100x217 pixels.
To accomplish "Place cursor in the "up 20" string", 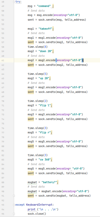I will pyautogui.click(x=44, y=78).
